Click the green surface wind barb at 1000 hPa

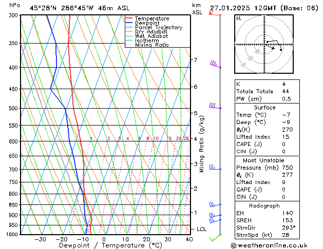tap(215, 238)
